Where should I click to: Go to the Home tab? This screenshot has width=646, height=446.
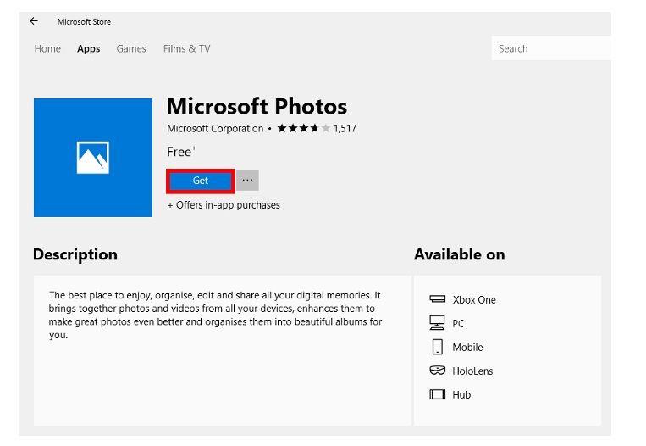click(x=47, y=48)
